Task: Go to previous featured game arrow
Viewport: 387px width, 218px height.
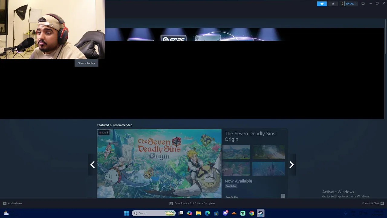Action: pos(93,165)
